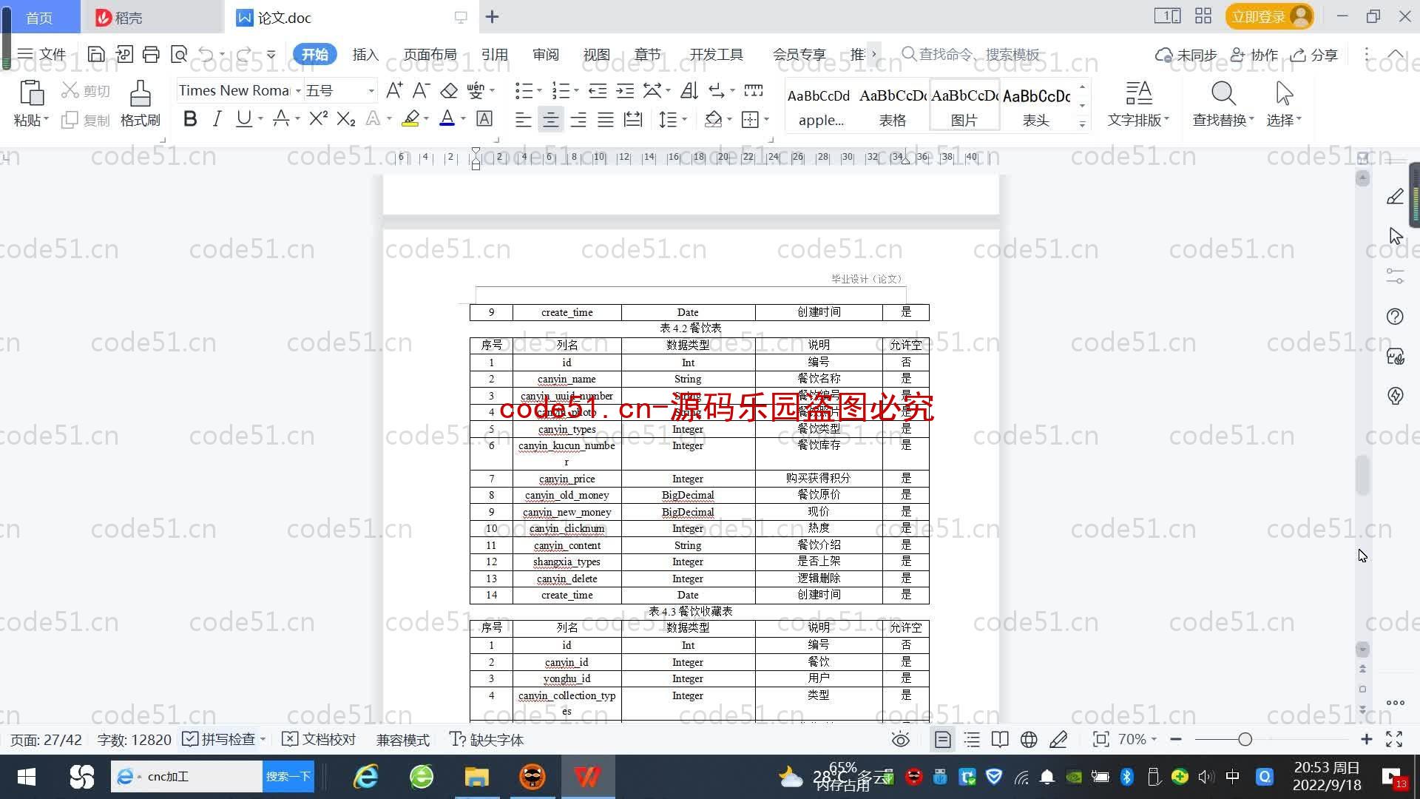Open the 插入 ribbon tab
This screenshot has width=1420, height=799.
pos(365,54)
